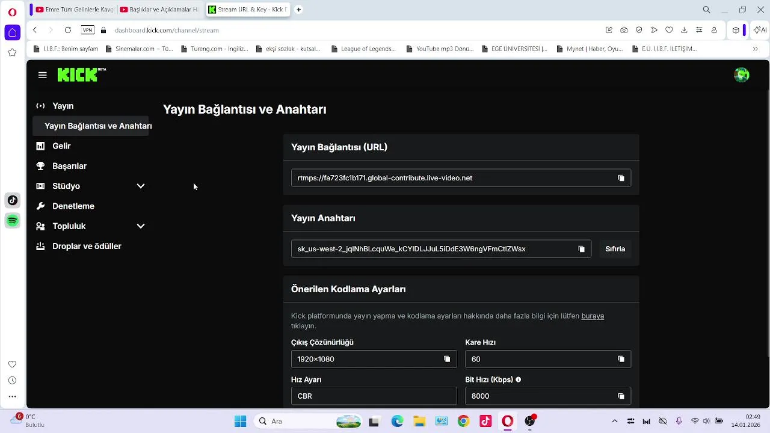
Task: Open the Opera sidebar home icon
Action: click(x=12, y=32)
